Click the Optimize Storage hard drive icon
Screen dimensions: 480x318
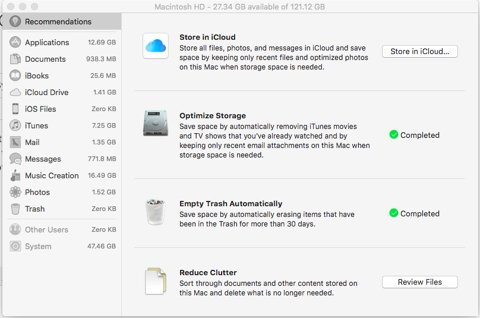(156, 123)
